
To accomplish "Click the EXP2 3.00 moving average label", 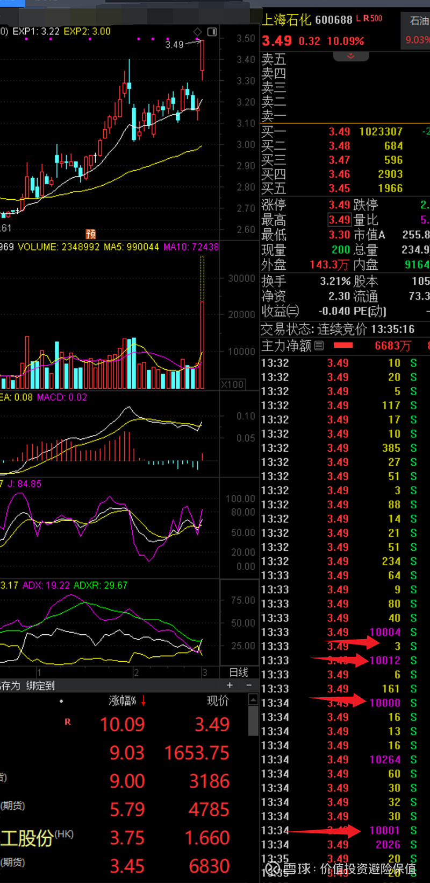I will [87, 32].
